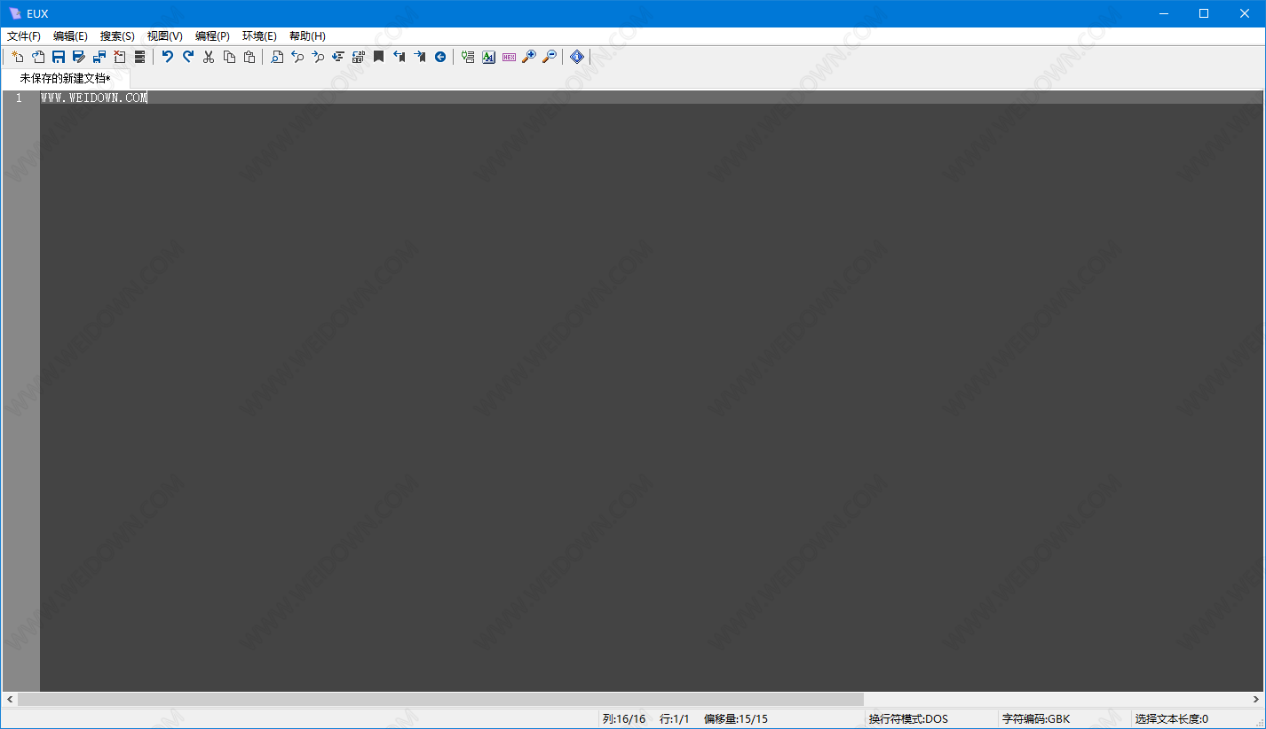This screenshot has width=1266, height=729.
Task: Click the 字符编码:GBK status bar field
Action: point(1035,719)
